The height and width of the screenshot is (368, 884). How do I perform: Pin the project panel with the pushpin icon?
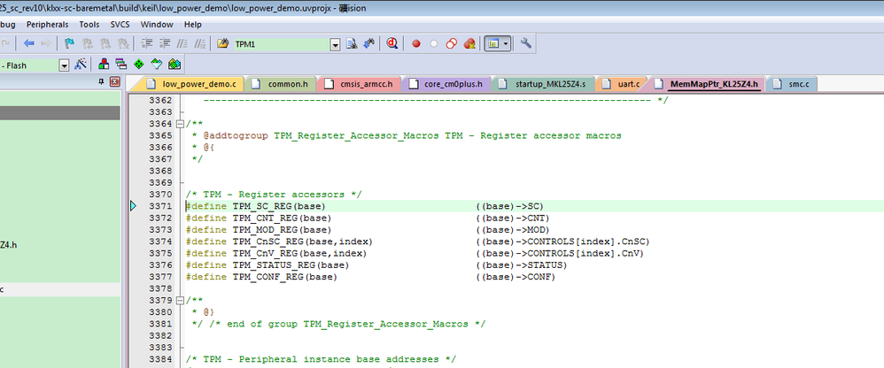[x=102, y=81]
